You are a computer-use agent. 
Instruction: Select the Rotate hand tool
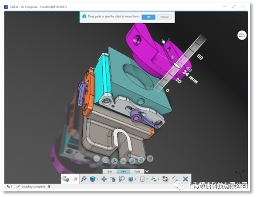click(x=112, y=179)
